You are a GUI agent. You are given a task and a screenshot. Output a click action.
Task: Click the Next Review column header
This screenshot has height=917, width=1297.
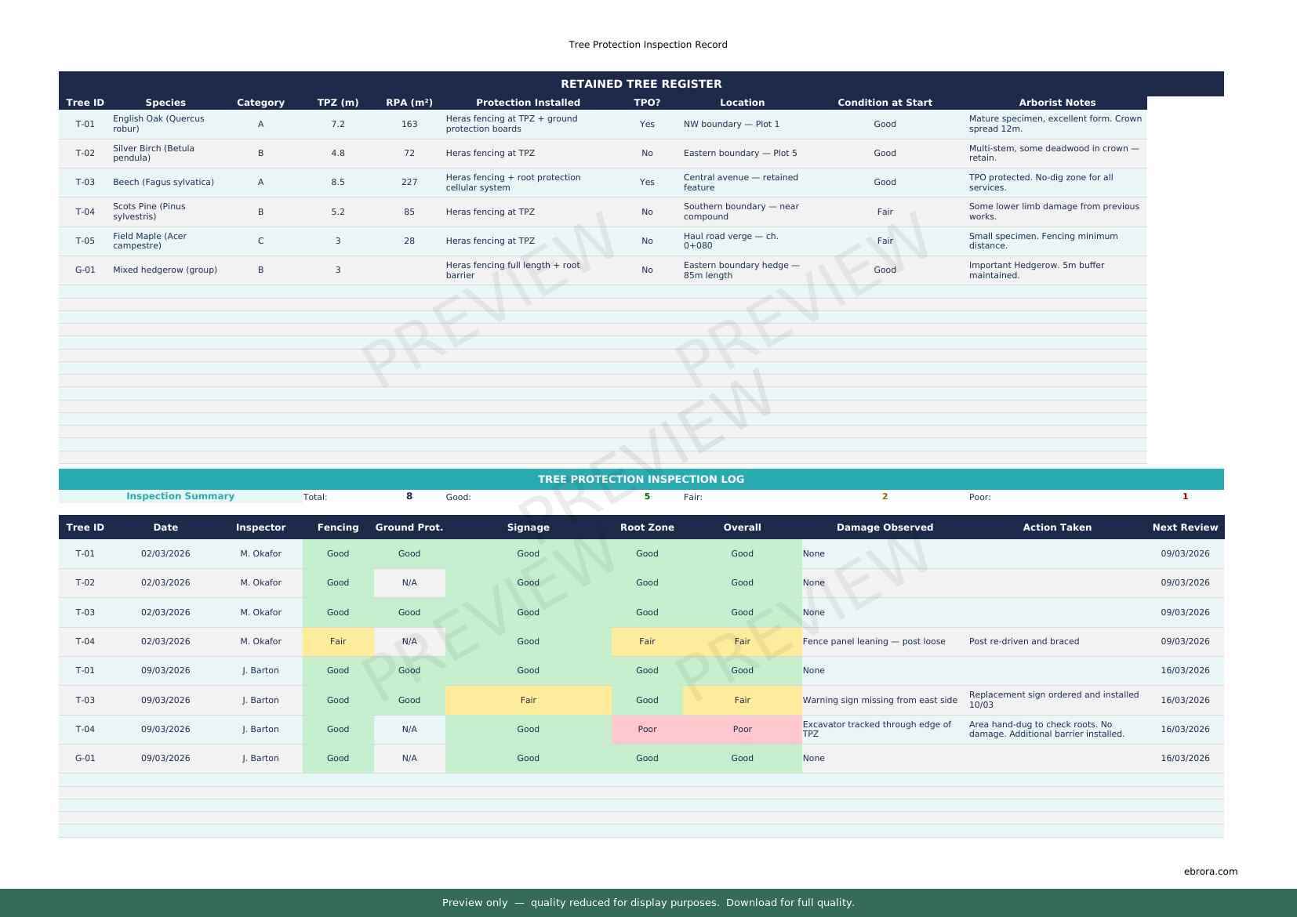(x=1184, y=527)
